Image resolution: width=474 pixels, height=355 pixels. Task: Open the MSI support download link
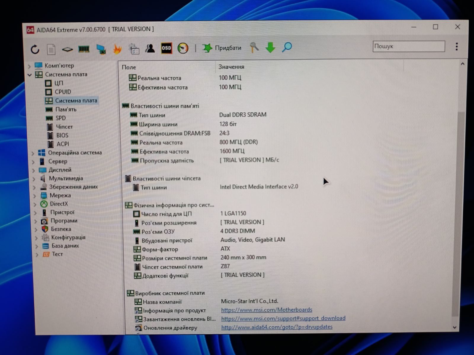283,318
